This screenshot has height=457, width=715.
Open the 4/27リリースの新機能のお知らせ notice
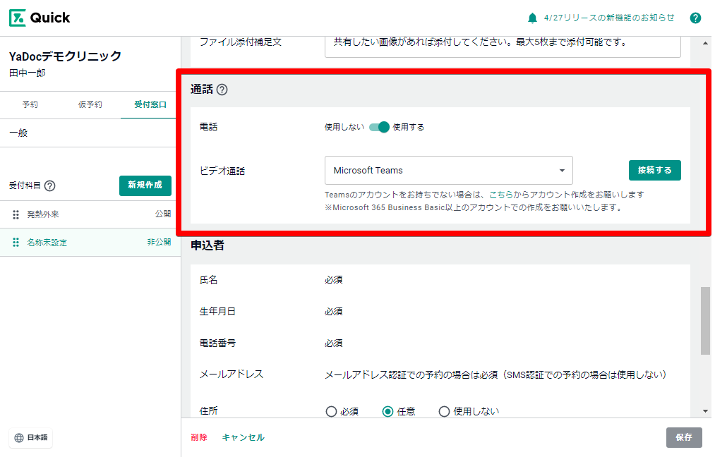click(x=609, y=18)
